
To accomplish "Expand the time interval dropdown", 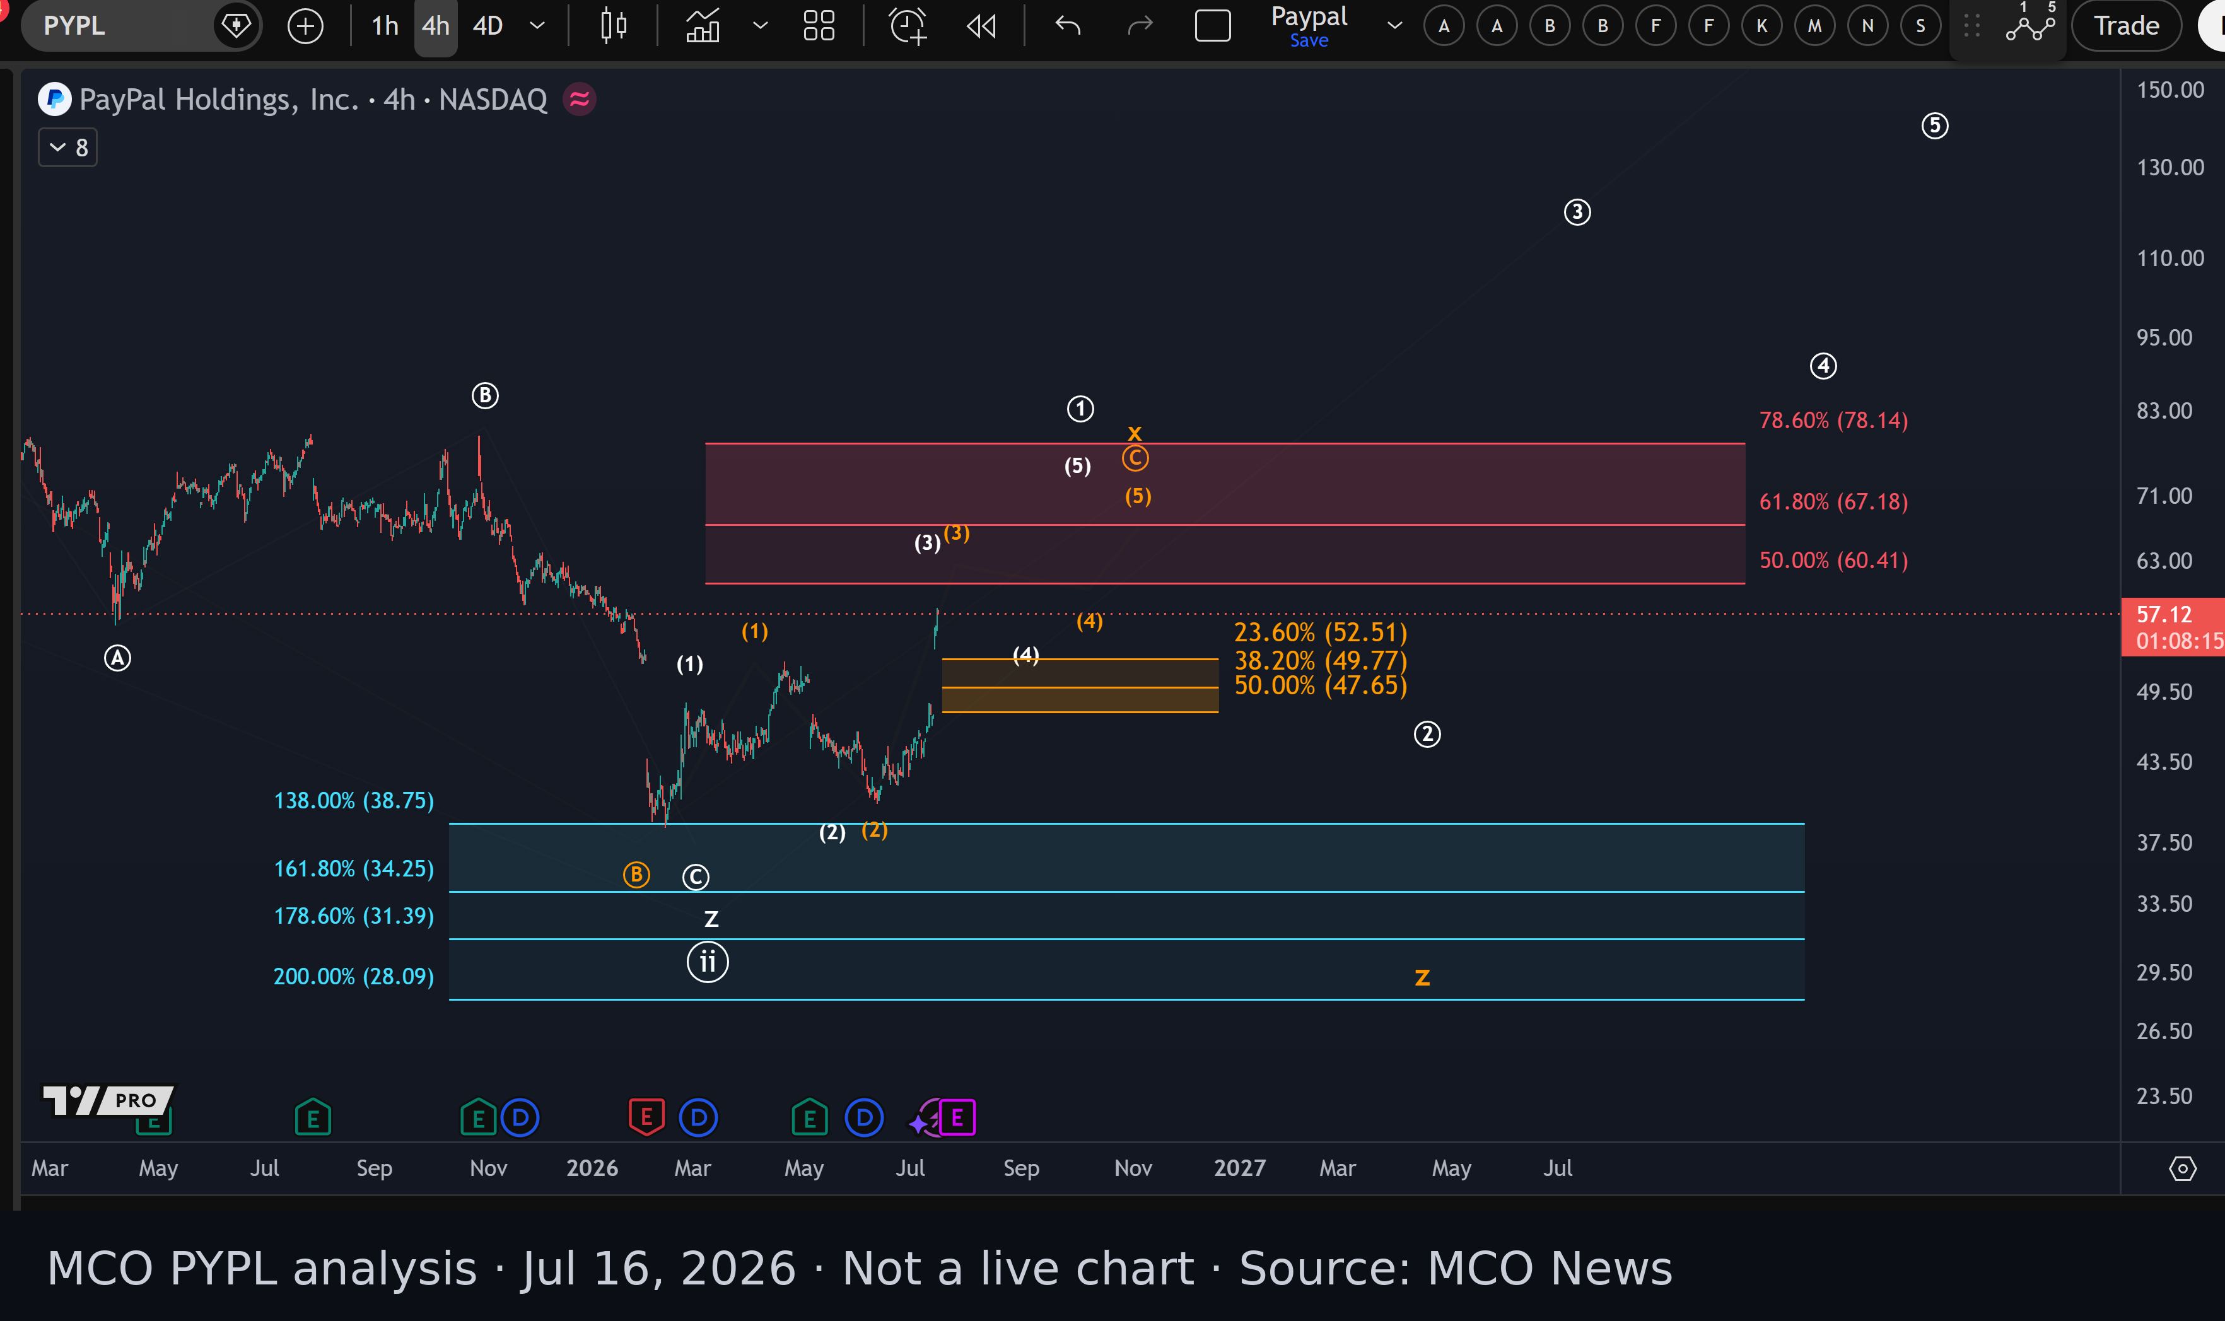I will pyautogui.click(x=537, y=25).
